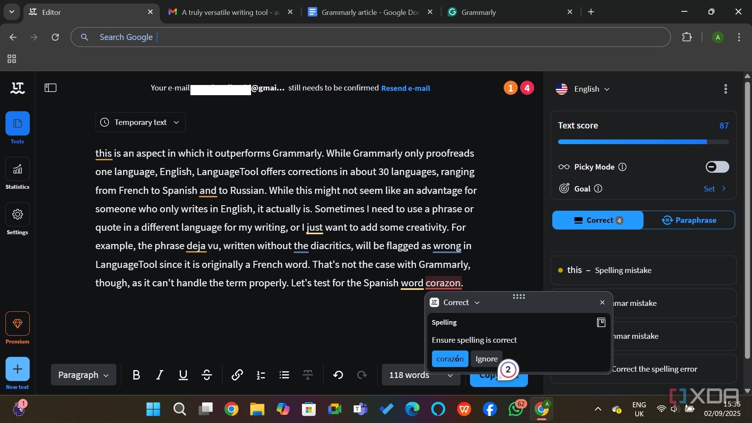
Task: Open the Statistics sidebar panel
Action: click(x=17, y=174)
